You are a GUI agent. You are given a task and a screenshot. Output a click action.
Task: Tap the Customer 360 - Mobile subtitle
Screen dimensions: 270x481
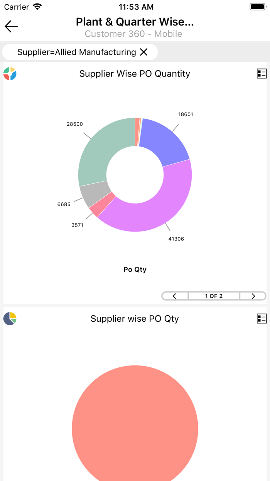pos(134,34)
